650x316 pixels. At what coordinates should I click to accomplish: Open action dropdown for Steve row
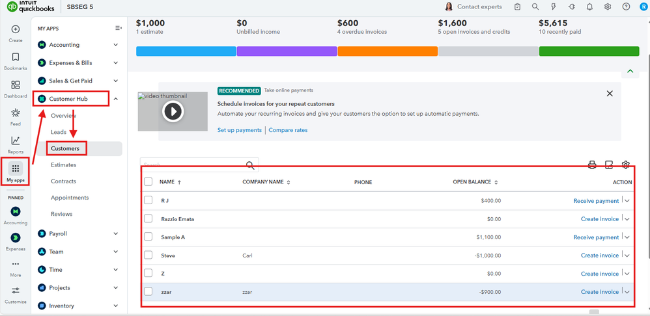(627, 256)
